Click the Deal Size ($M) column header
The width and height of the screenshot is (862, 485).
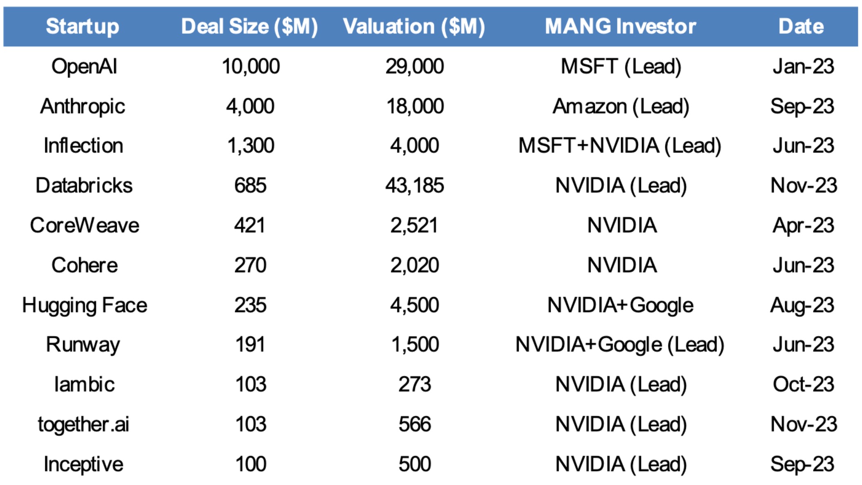pos(250,27)
